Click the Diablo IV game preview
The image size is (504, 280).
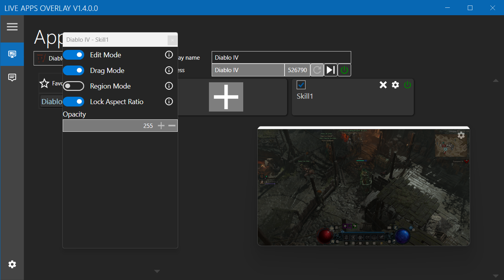click(x=364, y=187)
